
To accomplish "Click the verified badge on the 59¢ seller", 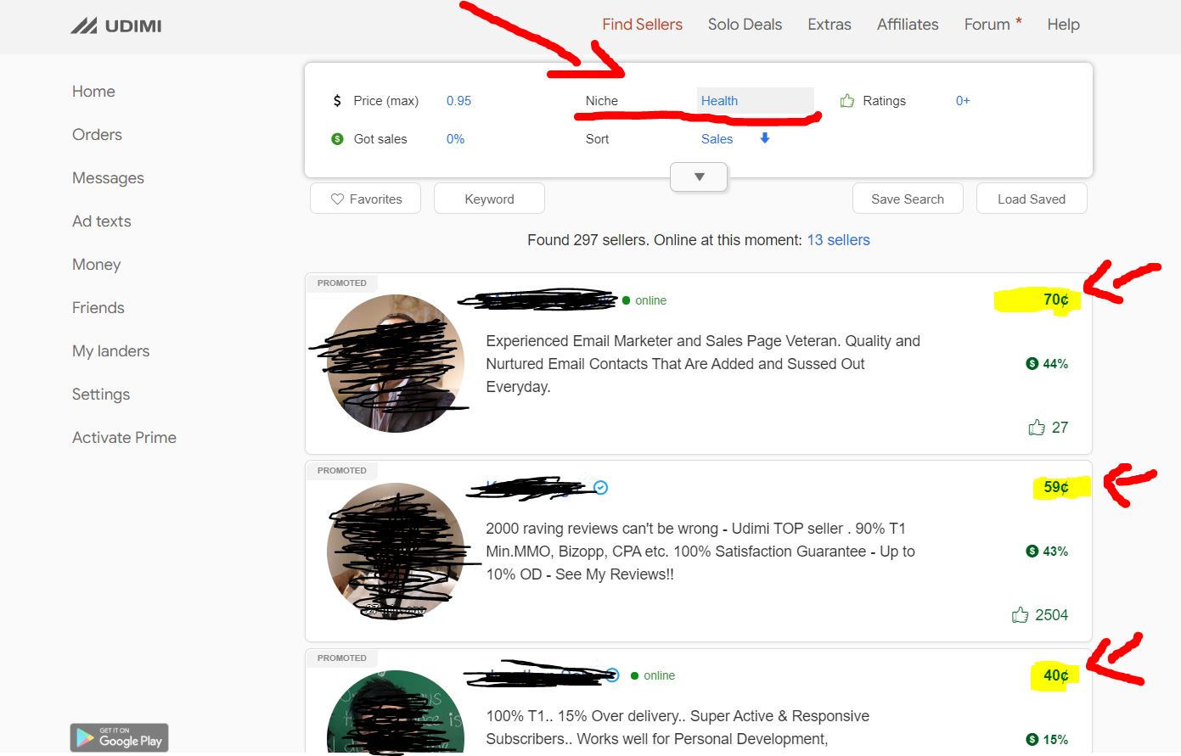I will 601,487.
